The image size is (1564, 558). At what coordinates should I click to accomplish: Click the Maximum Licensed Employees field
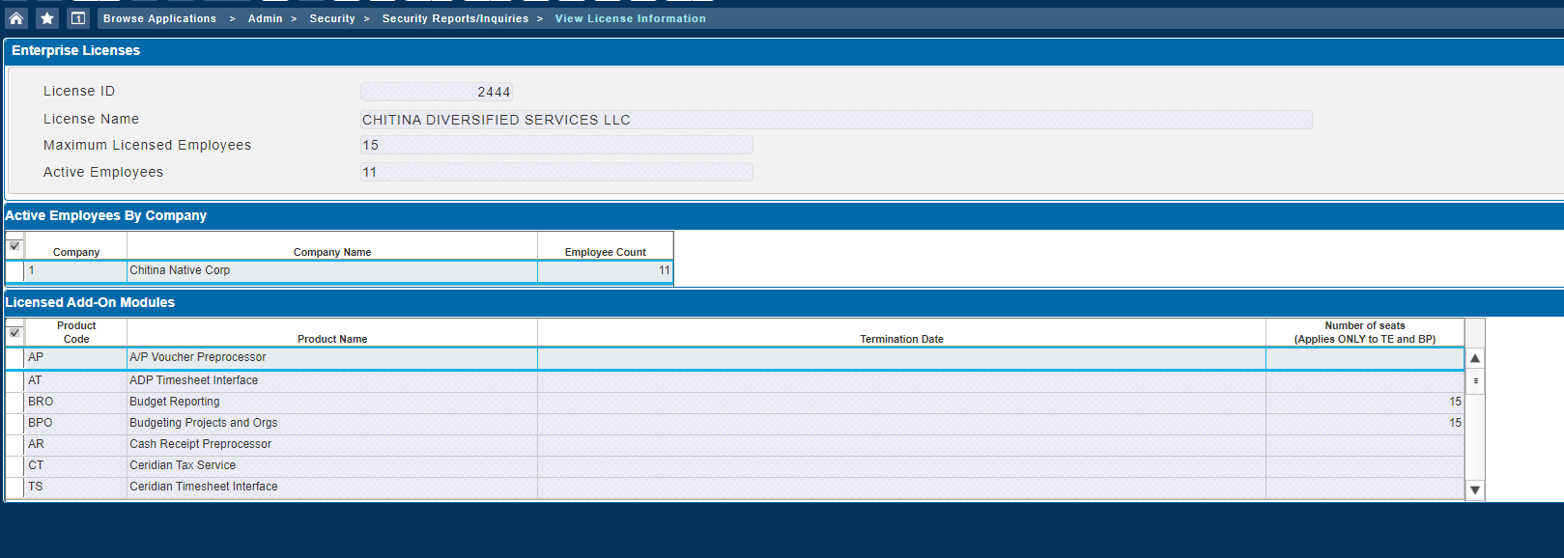click(556, 145)
